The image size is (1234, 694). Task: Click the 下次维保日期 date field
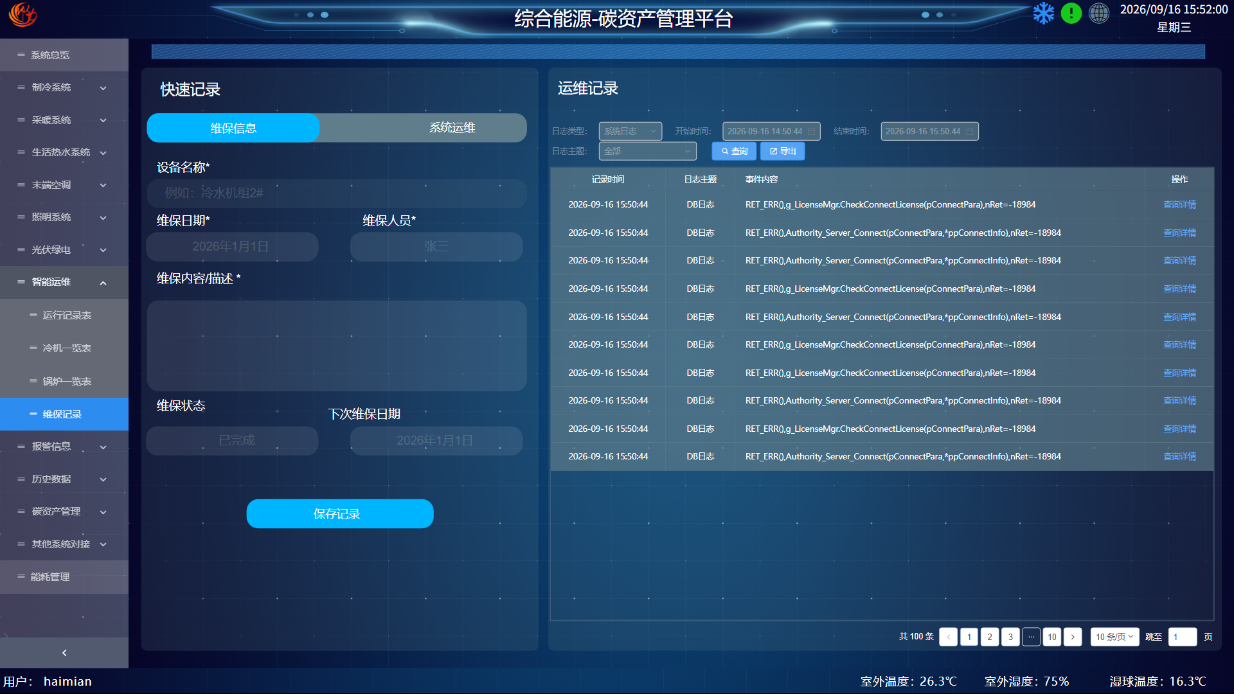tap(436, 441)
